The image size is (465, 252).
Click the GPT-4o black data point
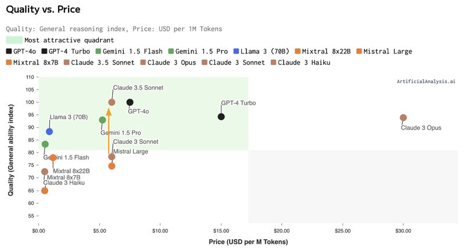(130, 103)
